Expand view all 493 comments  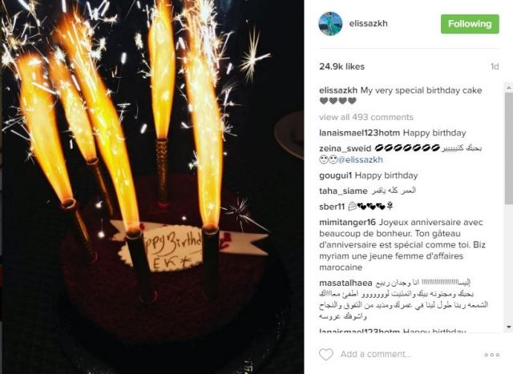366,117
